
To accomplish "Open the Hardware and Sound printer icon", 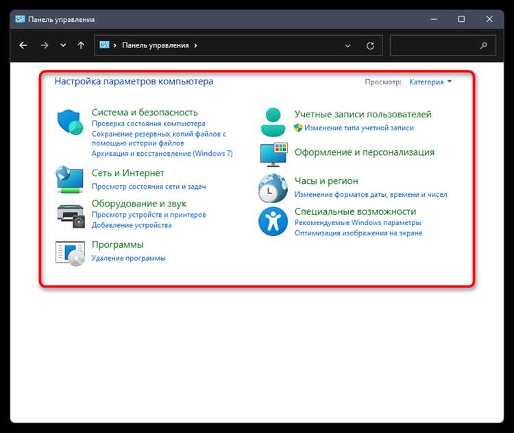I will [x=71, y=215].
